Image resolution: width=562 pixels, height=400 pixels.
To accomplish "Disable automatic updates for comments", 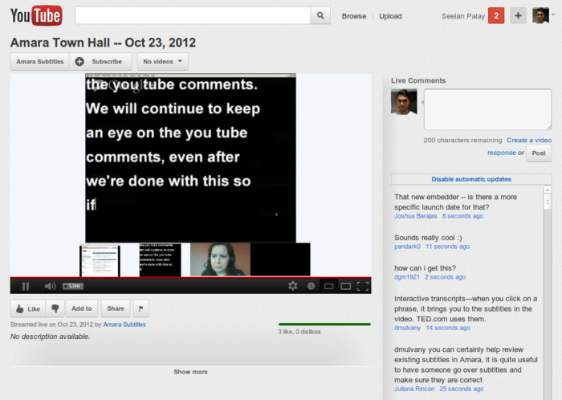I will 470,179.
